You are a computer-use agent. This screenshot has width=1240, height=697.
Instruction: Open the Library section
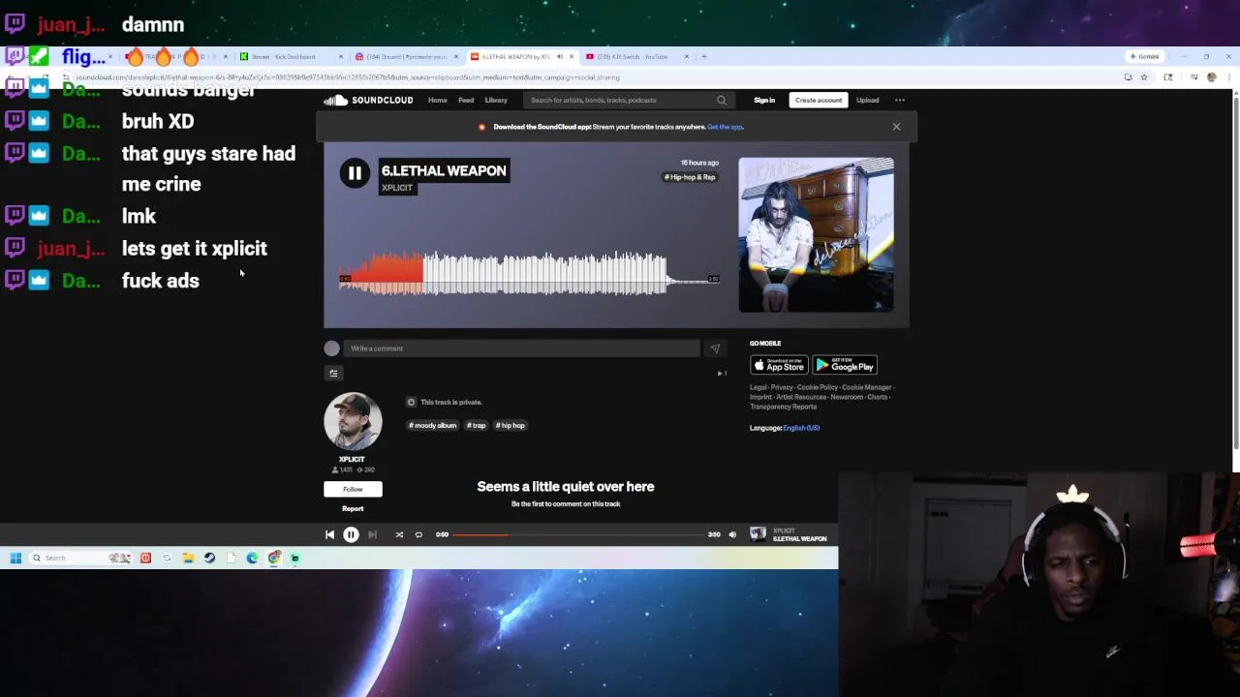(x=496, y=100)
